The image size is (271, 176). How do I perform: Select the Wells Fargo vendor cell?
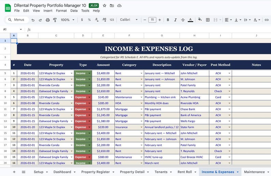[x=195, y=121]
